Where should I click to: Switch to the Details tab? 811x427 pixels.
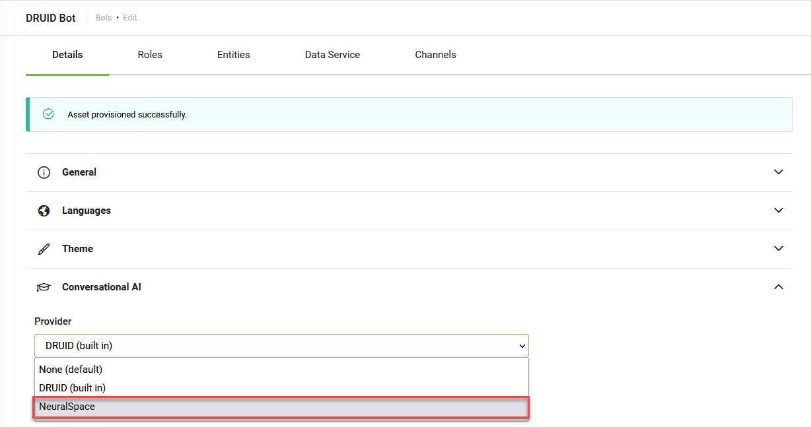coord(67,55)
